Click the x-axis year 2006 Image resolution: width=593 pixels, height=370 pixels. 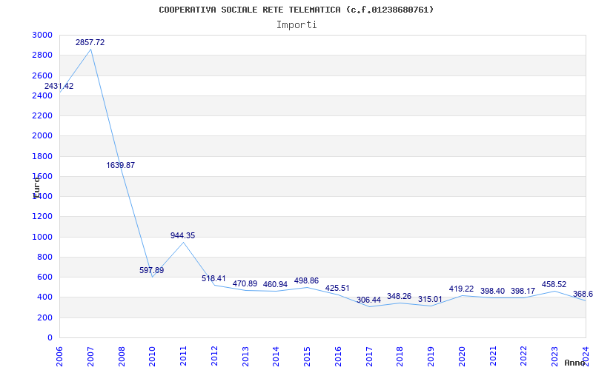click(x=59, y=357)
